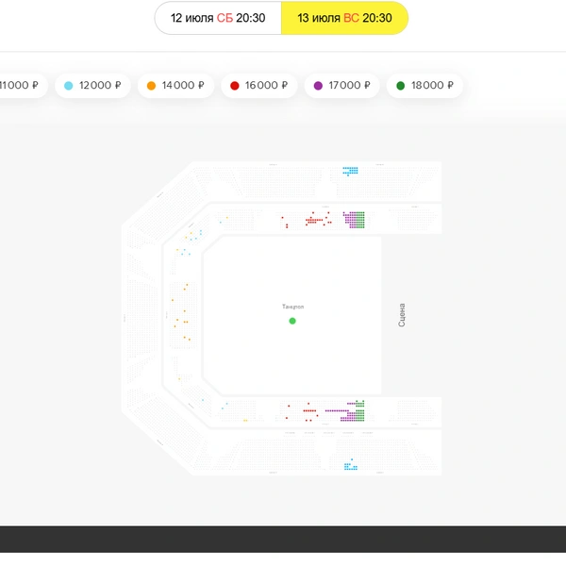Image resolution: width=566 pixels, height=566 pixels.
Task: Filter seats by 14000 ₽ price
Action: pyautogui.click(x=175, y=86)
